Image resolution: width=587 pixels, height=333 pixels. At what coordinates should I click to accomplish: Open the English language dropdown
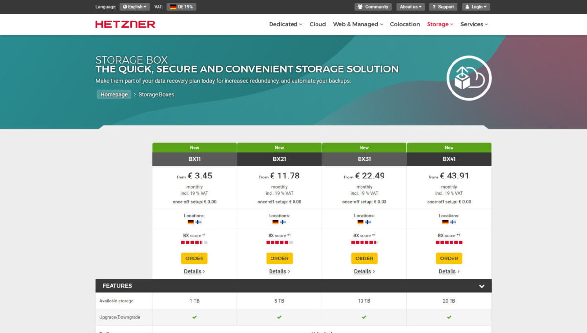tap(135, 7)
